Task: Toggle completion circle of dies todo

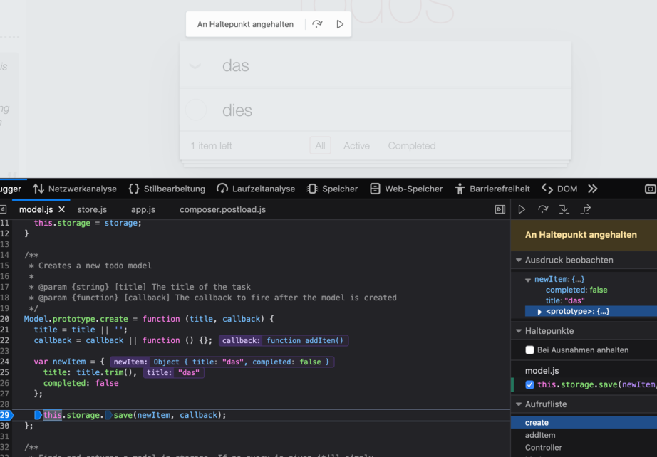Action: click(196, 110)
